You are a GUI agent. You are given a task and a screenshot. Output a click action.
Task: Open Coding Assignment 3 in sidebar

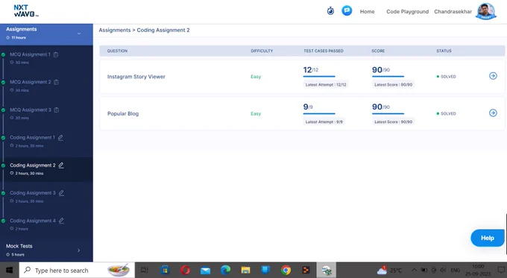[32, 193]
